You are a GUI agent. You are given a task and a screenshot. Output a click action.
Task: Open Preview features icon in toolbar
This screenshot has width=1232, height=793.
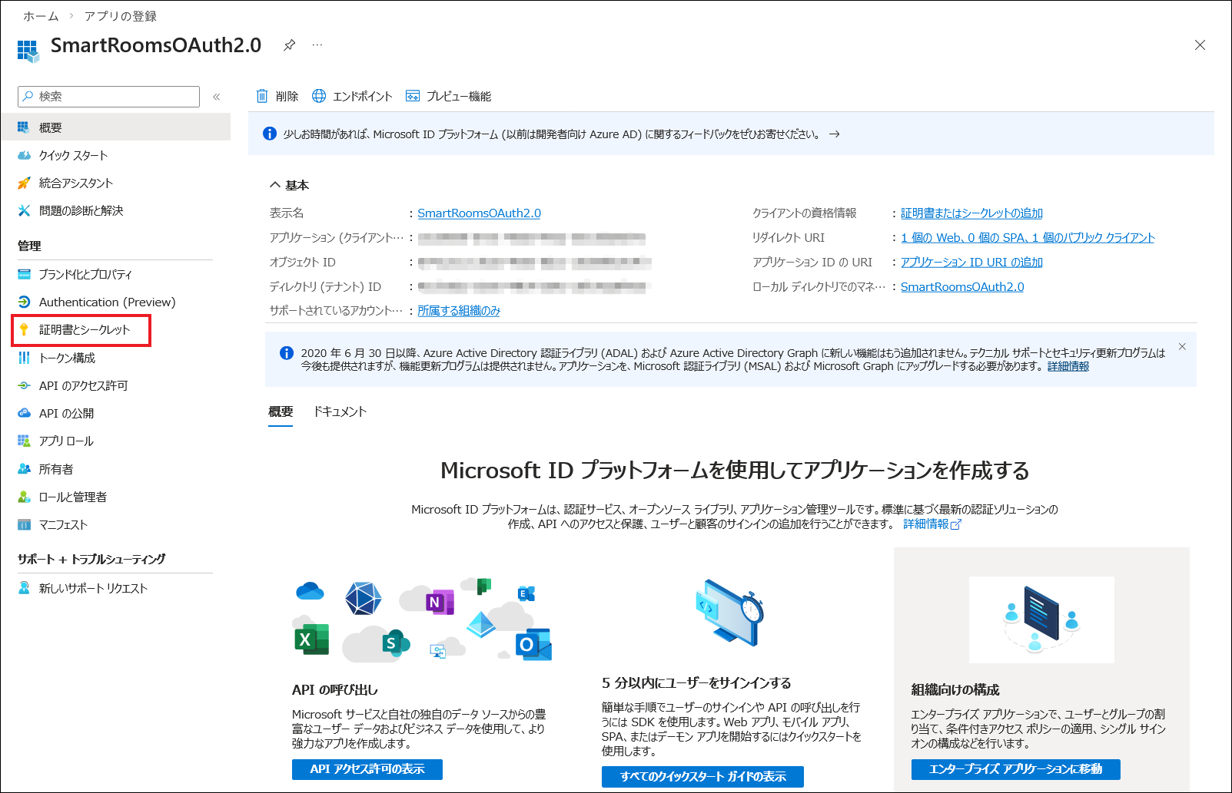coord(413,96)
